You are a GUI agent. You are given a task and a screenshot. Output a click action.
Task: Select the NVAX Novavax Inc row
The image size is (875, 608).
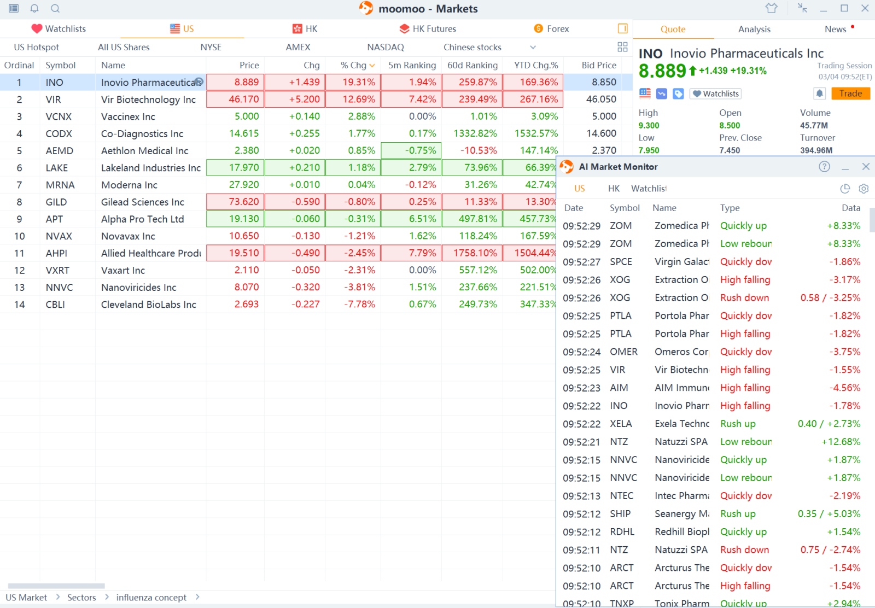click(x=278, y=236)
